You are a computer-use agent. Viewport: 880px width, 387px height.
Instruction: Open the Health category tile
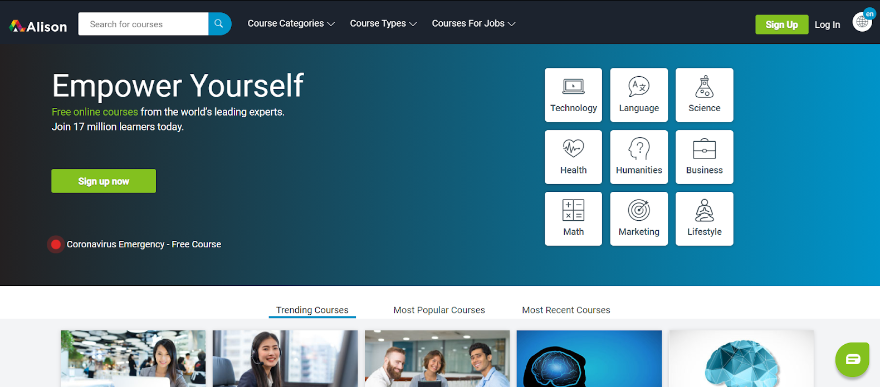573,157
